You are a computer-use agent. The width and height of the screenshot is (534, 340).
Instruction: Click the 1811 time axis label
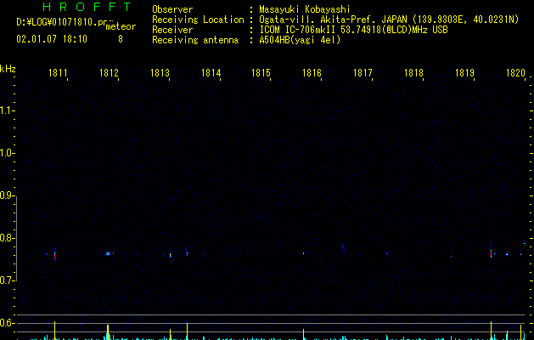[58, 73]
